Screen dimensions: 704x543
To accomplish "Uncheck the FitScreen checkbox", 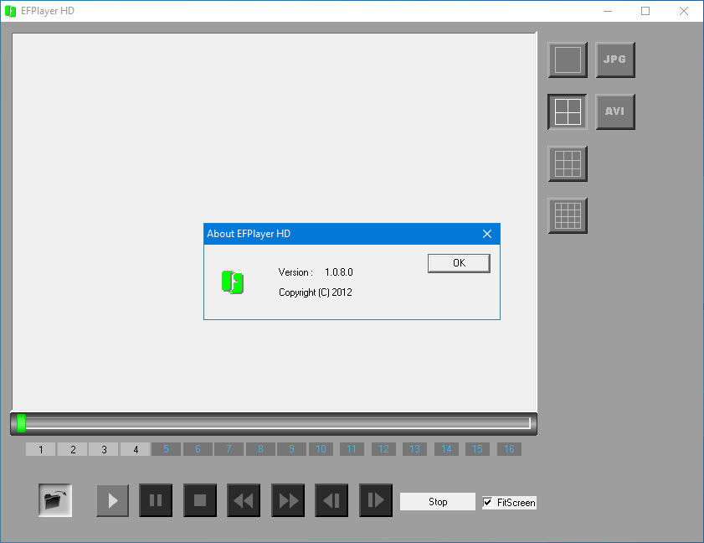I will pos(488,503).
